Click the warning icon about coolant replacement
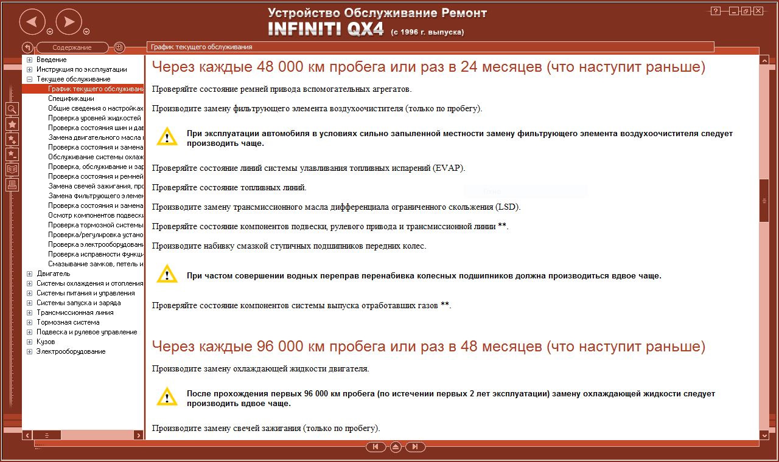The height and width of the screenshot is (462, 779). point(167,396)
